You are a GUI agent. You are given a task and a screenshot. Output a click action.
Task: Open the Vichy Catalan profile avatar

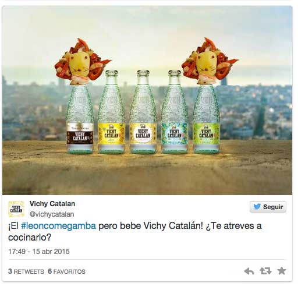[x=16, y=209]
